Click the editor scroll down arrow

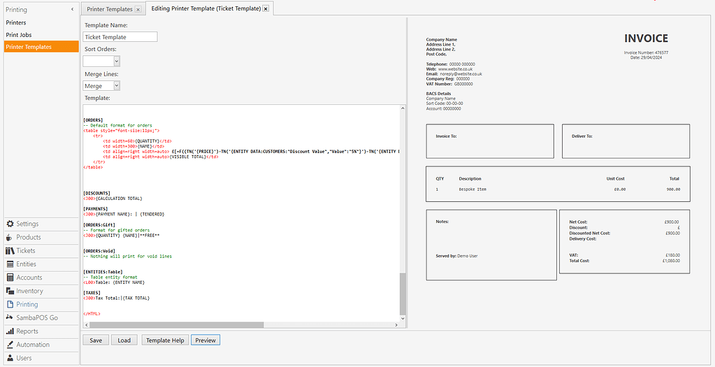click(402, 318)
